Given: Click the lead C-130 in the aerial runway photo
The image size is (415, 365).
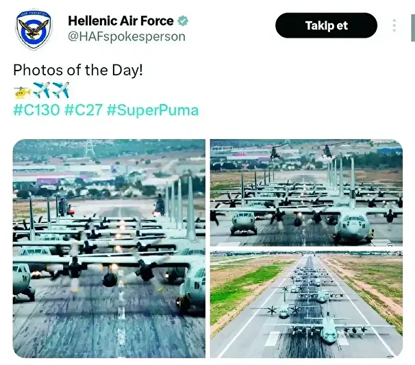Looking at the screenshot, I should click(x=329, y=330).
